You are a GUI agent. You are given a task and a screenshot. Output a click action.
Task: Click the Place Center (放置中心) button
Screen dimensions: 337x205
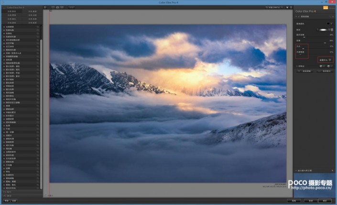tap(325, 60)
